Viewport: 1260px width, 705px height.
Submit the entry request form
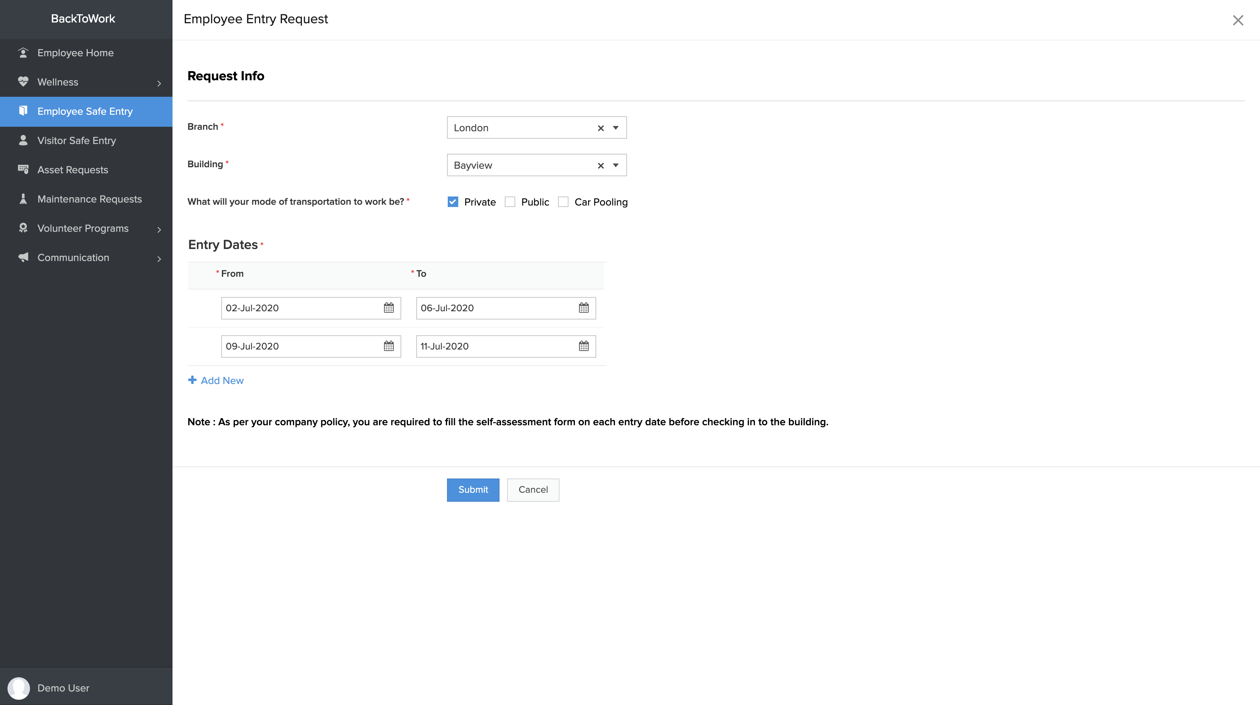pyautogui.click(x=472, y=490)
